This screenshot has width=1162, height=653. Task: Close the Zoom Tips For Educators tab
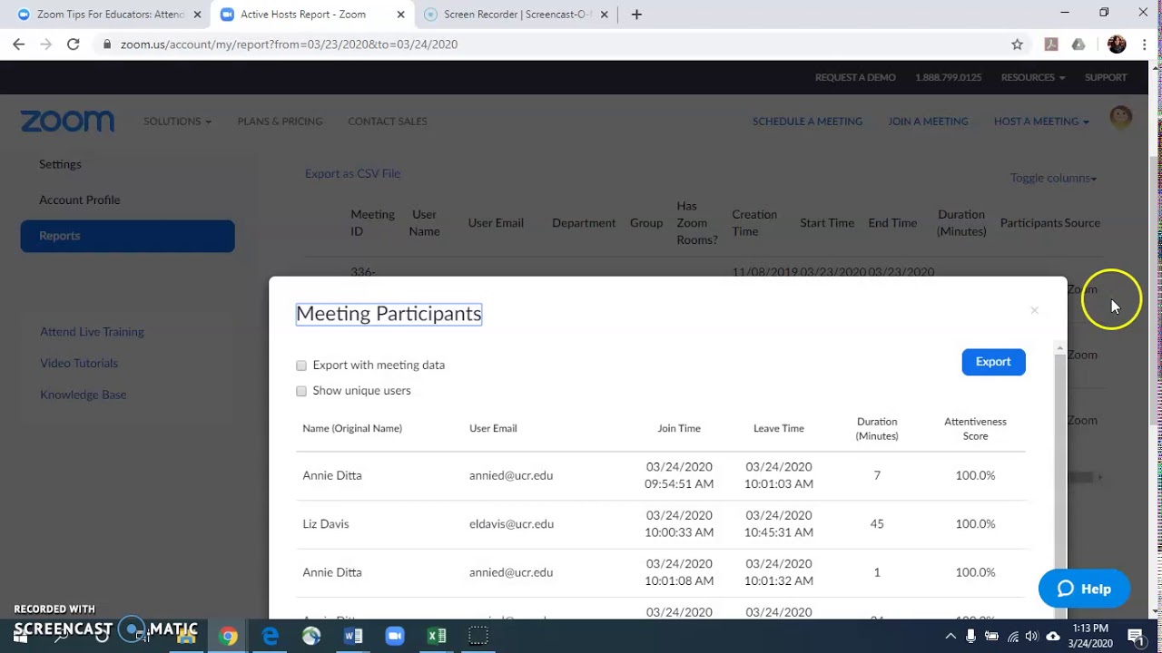coord(197,15)
